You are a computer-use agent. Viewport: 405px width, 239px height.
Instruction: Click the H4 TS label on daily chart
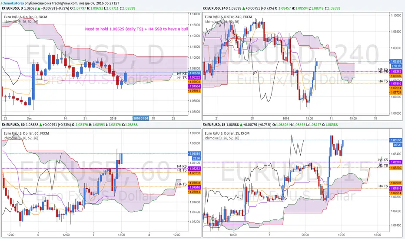[x=182, y=78]
